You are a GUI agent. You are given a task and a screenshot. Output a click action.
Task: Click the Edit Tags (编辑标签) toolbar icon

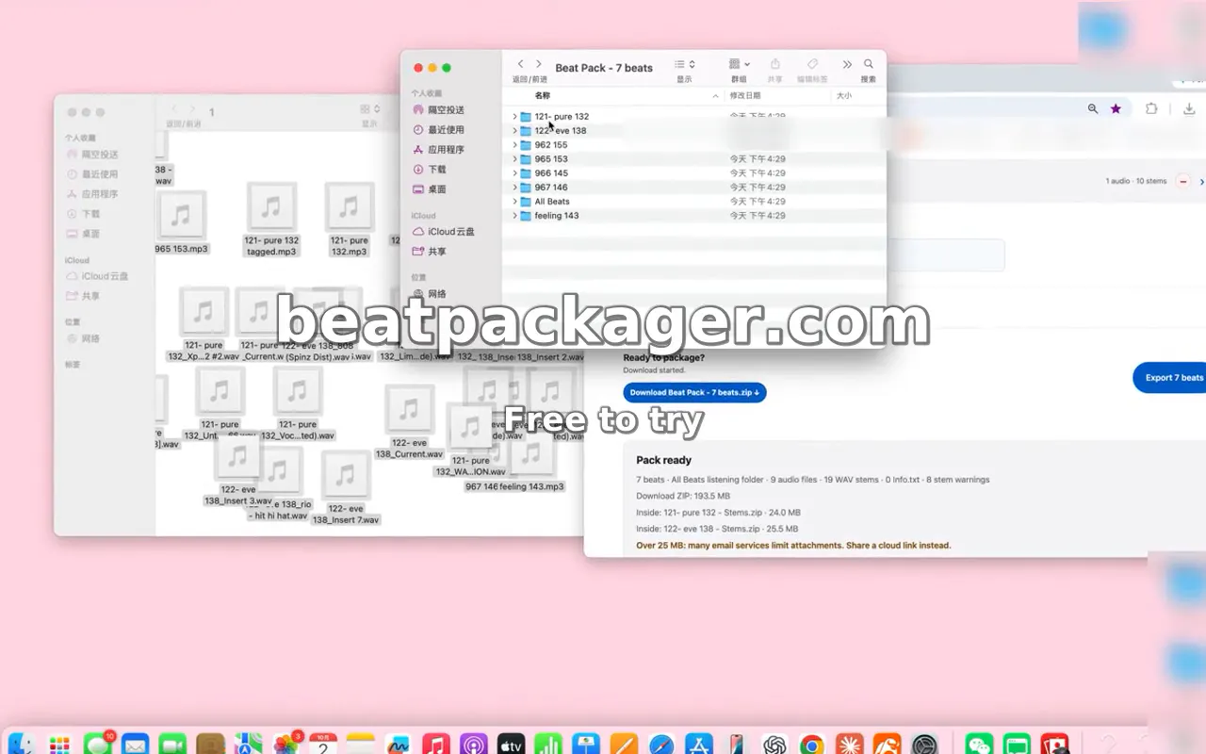pos(812,64)
